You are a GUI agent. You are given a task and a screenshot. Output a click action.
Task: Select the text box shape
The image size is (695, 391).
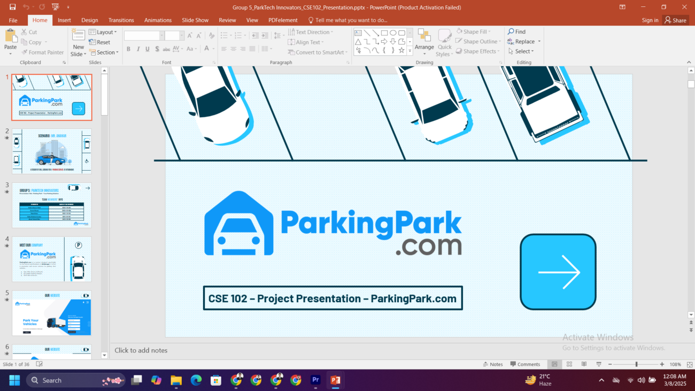coord(358,33)
